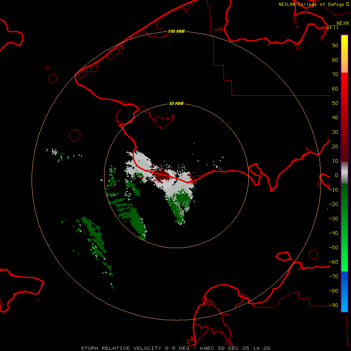This screenshot has height=351, width=351.
Task: Click the positive 70 scale value
Action: coord(335,74)
